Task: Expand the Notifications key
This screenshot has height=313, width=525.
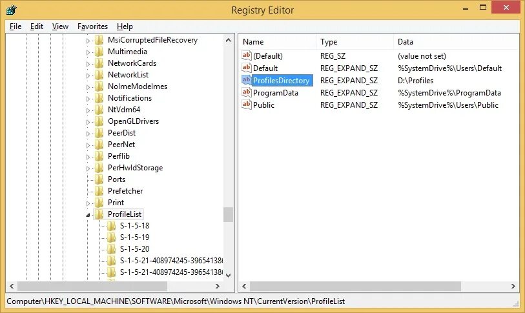Action: pos(88,99)
